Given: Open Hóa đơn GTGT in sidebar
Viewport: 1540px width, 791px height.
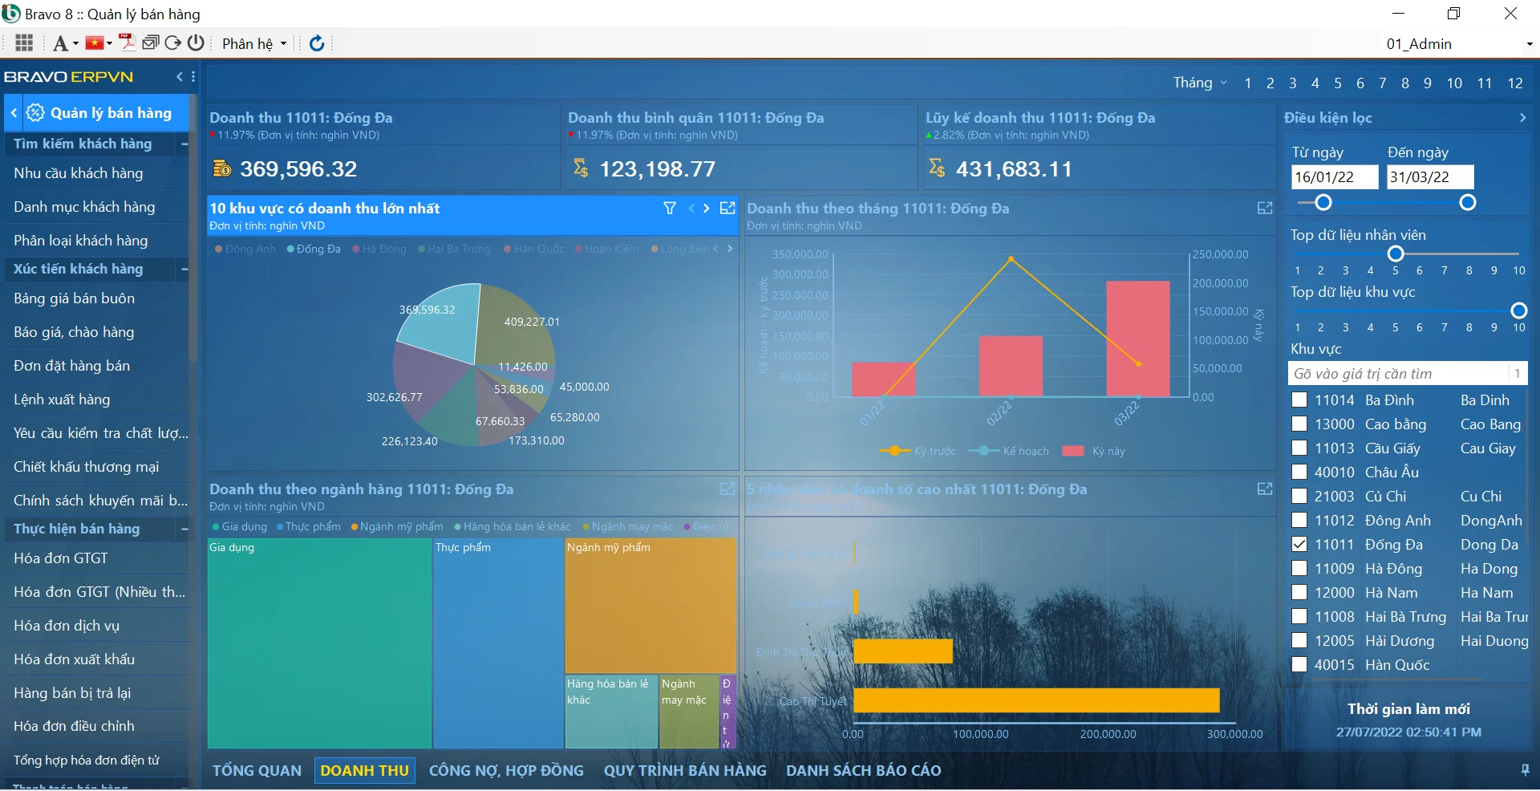Looking at the screenshot, I should tap(61, 558).
